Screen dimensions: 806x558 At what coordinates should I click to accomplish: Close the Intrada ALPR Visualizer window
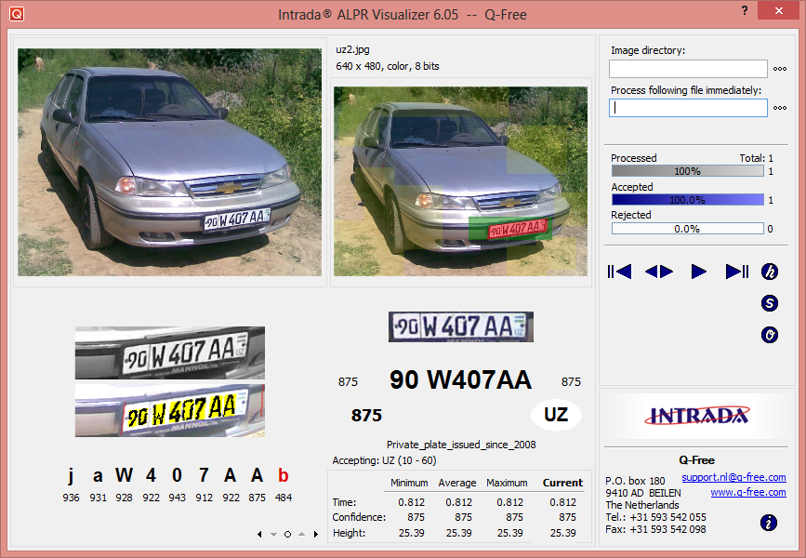click(779, 10)
